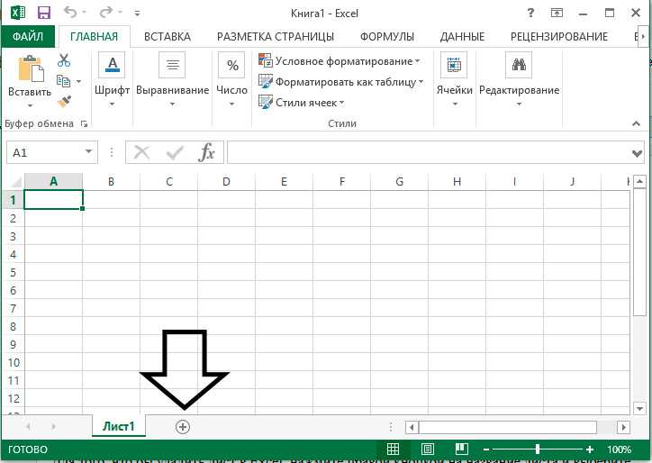Select row 7 header

[13, 308]
